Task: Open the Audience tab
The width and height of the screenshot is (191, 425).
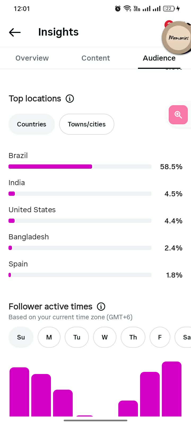Action: pyautogui.click(x=159, y=58)
